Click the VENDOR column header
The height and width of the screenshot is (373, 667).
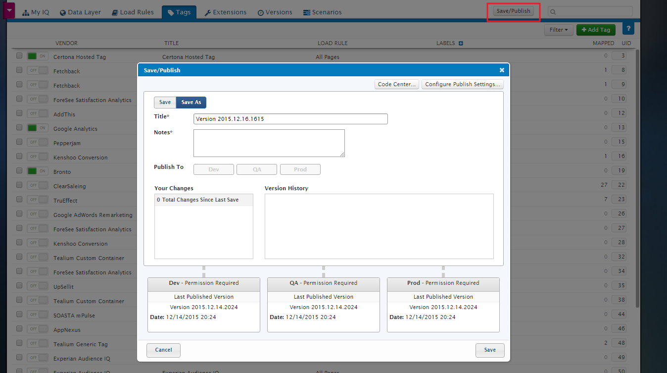tap(66, 43)
